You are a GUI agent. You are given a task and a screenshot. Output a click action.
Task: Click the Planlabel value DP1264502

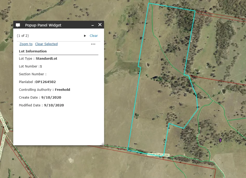[x=45, y=82]
